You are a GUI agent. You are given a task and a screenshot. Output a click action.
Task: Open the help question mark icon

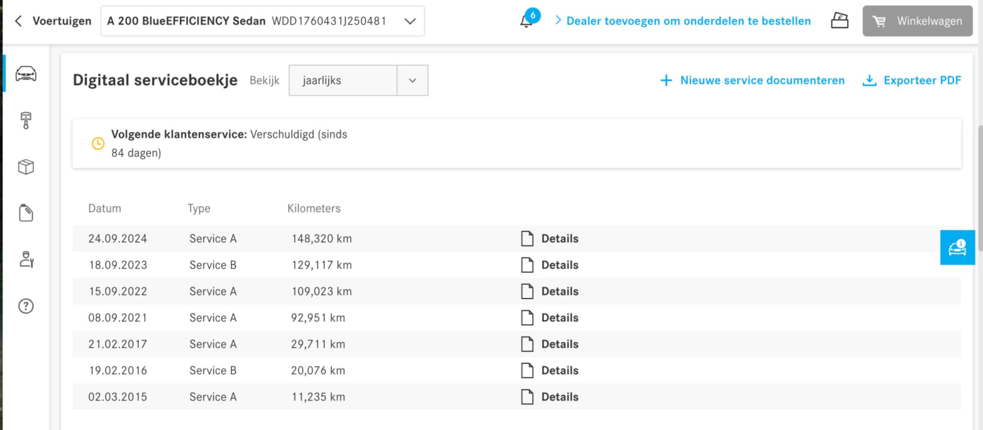(x=26, y=306)
